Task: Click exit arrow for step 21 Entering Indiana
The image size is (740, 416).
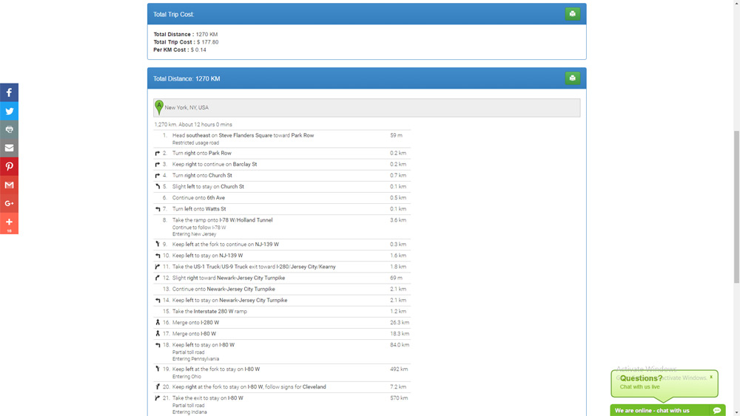Action: 158,398
